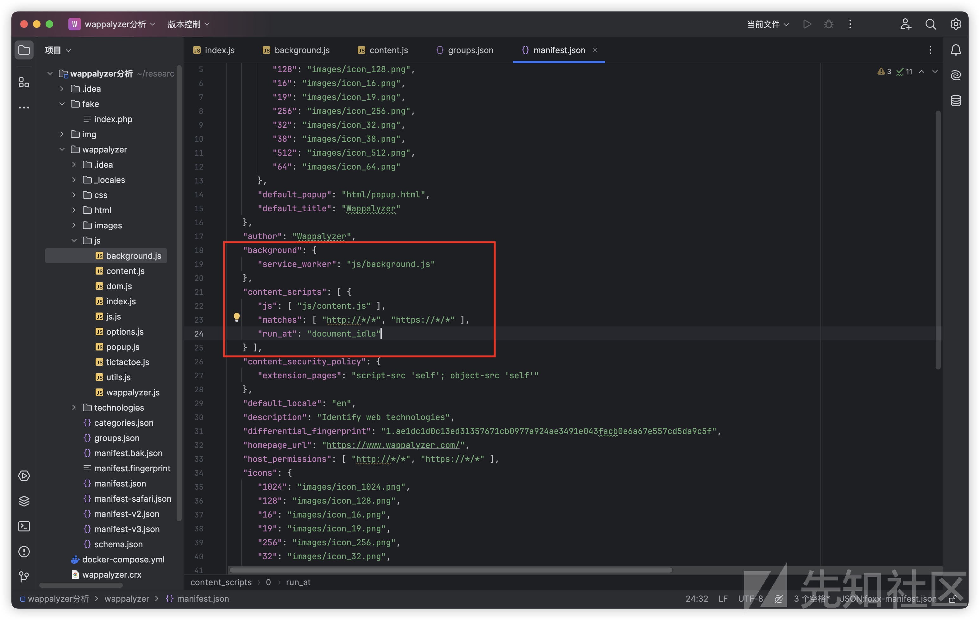
Task: Open the Problems tool window icon
Action: (24, 552)
